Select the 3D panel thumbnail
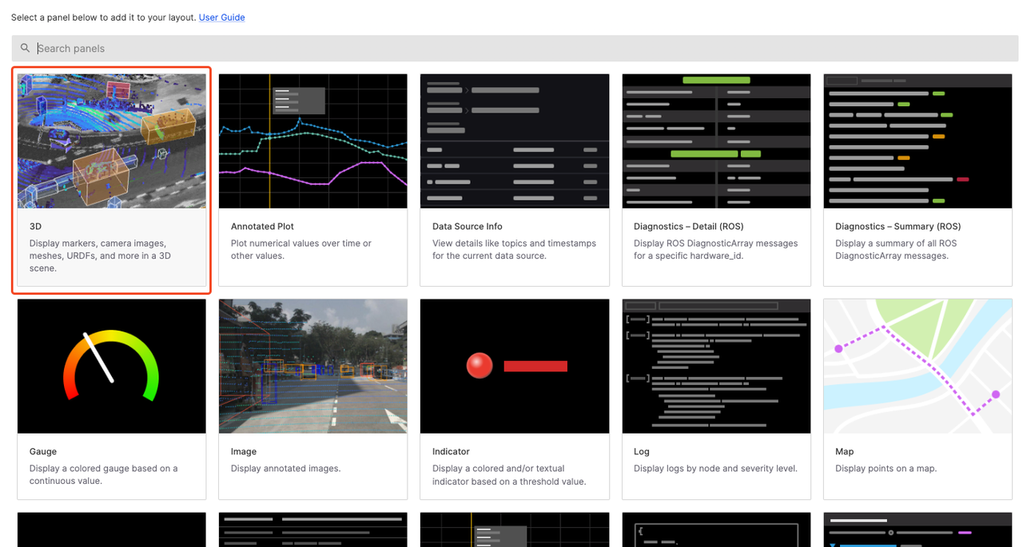This screenshot has height=547, width=1023. (112, 141)
